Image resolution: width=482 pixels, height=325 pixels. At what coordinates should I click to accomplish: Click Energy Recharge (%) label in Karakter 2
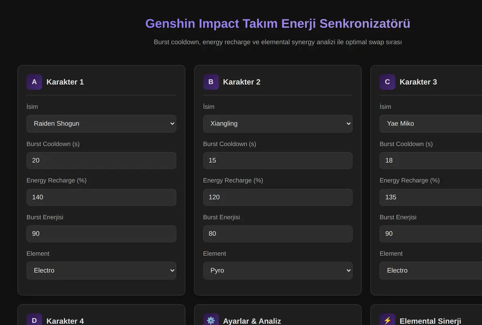(233, 180)
